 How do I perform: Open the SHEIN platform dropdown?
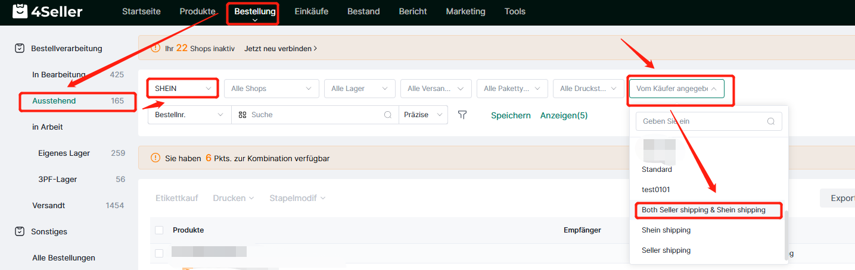click(x=184, y=89)
